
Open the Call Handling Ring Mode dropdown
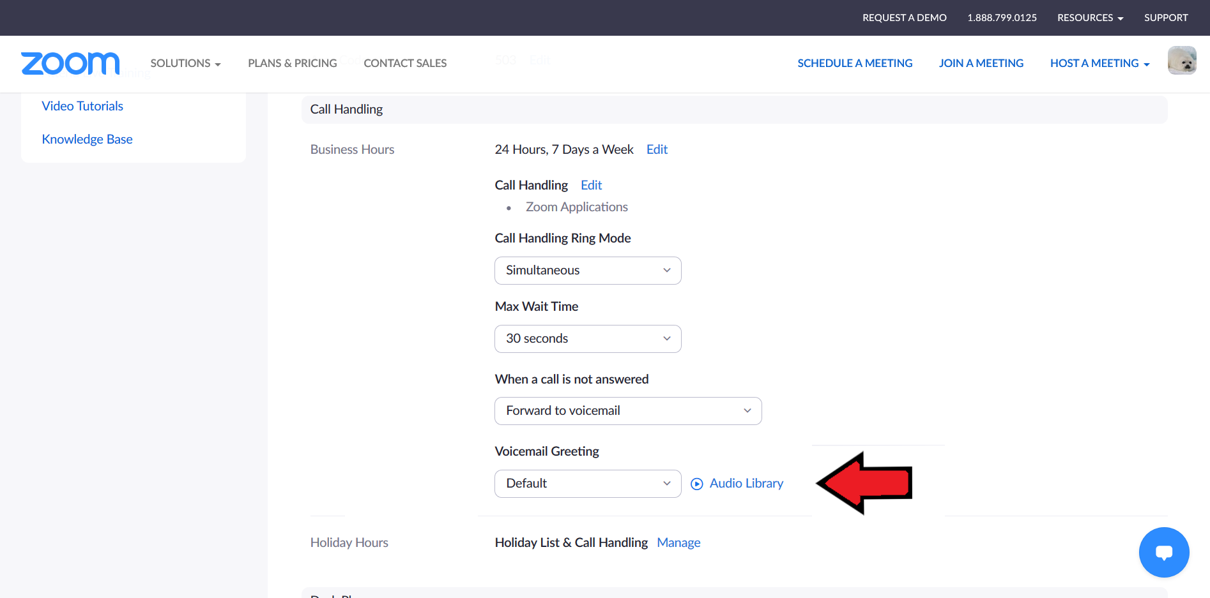coord(587,271)
